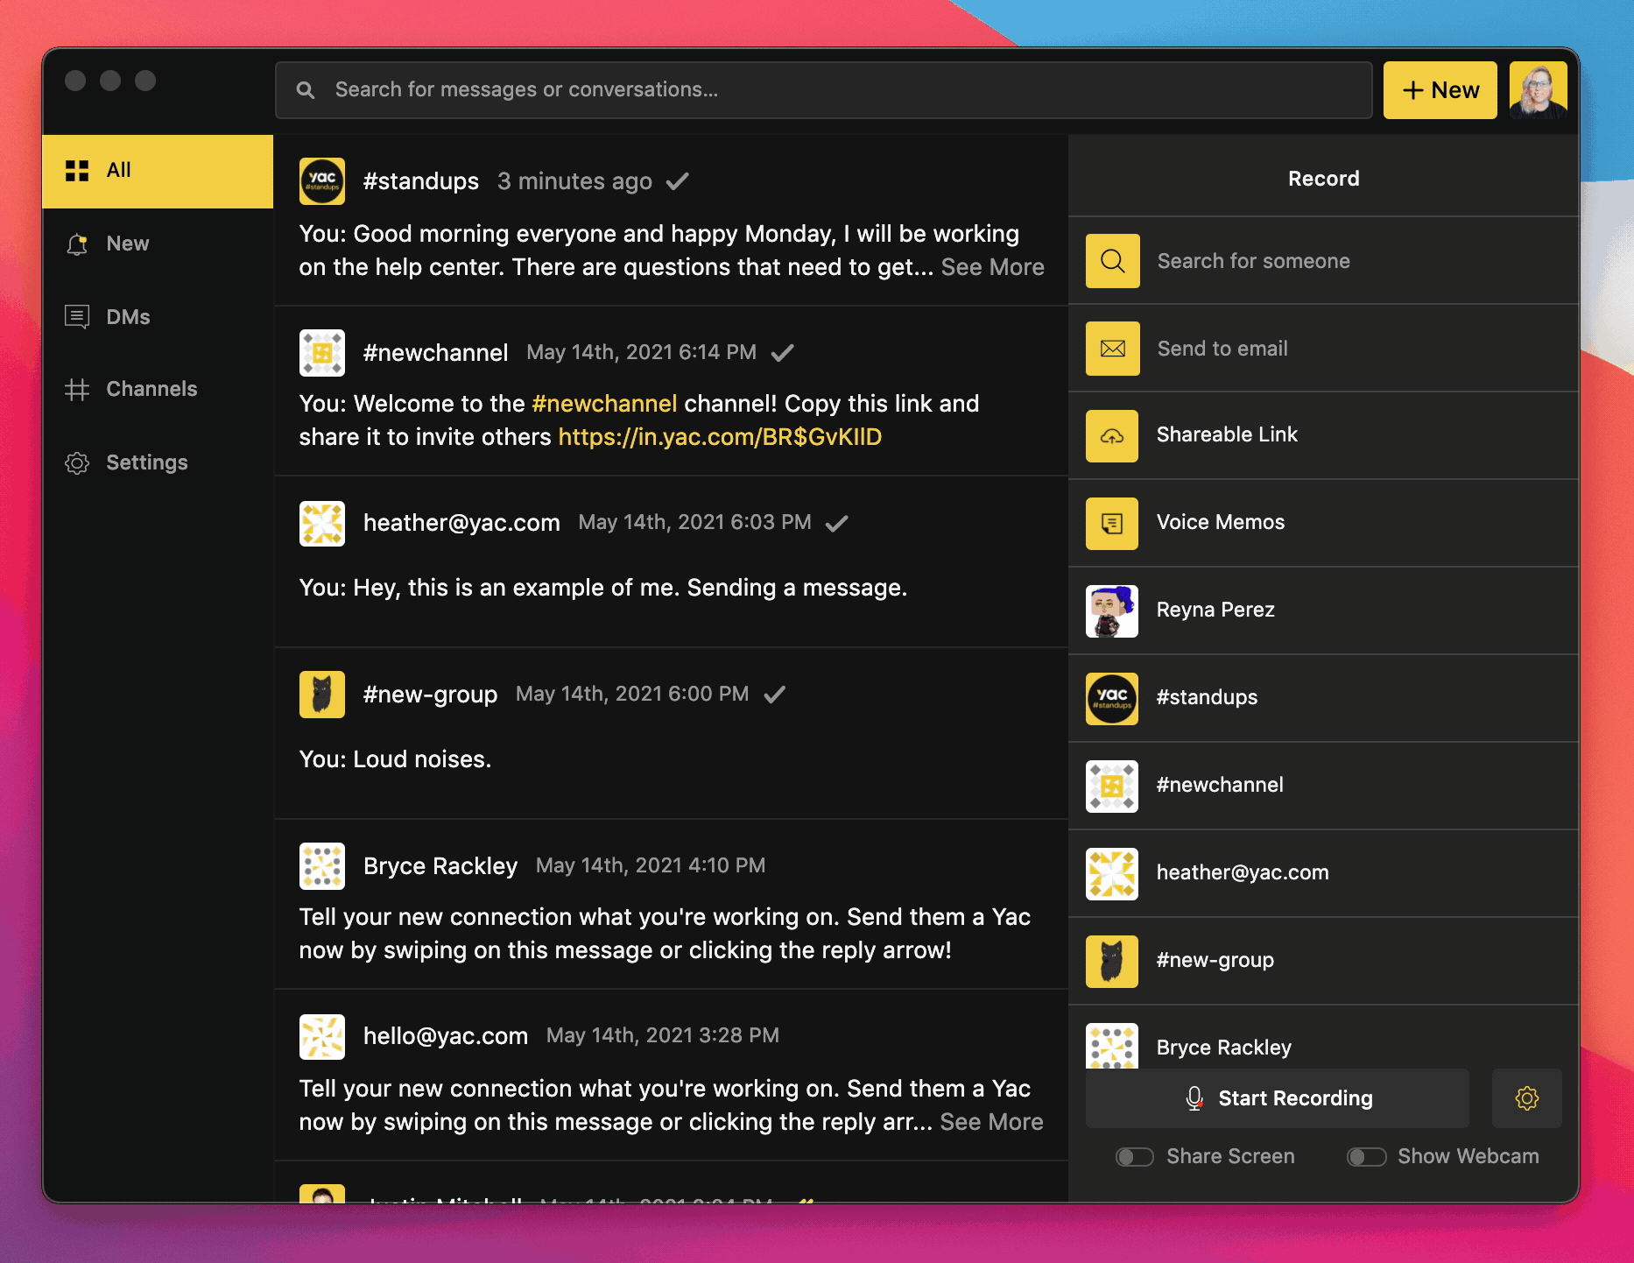Click Start Recording button
The image size is (1634, 1263).
1277,1098
